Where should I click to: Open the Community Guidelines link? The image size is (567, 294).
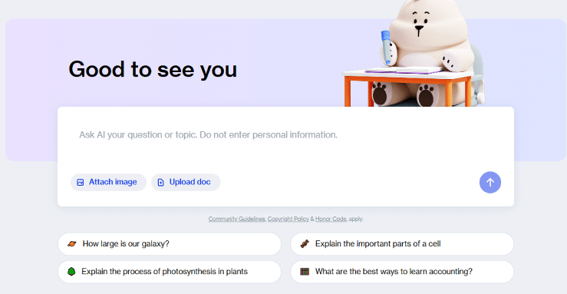[x=236, y=219]
